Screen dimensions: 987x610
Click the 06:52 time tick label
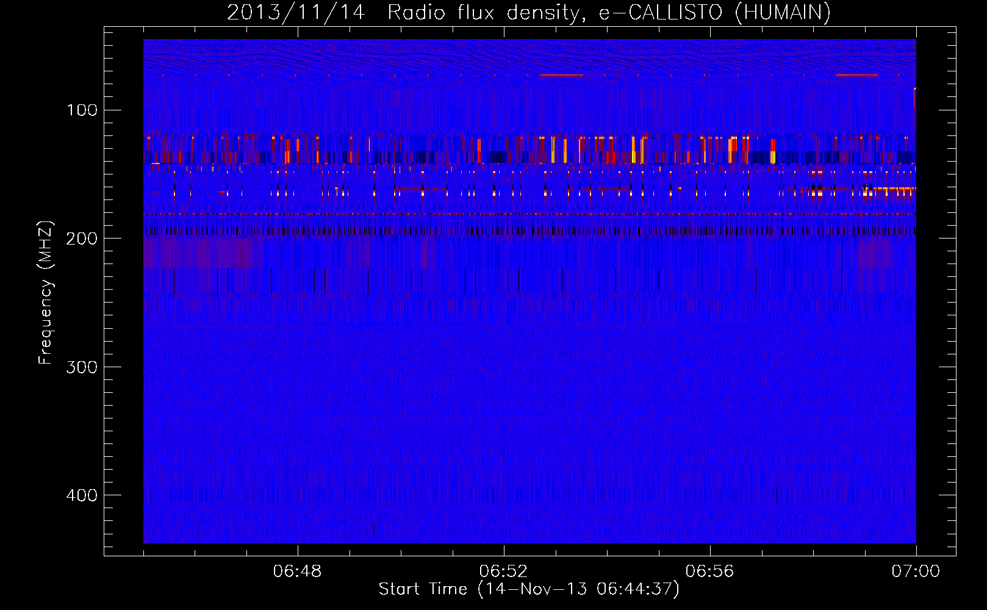(x=503, y=572)
